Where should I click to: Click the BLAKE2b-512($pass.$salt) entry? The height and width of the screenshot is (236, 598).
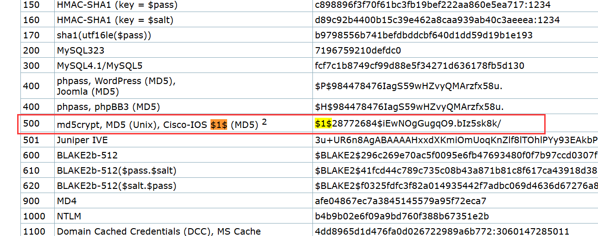click(116, 170)
